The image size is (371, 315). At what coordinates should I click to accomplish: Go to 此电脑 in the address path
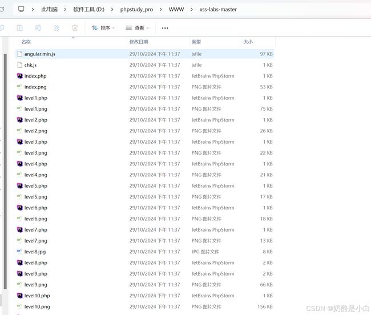coord(49,10)
